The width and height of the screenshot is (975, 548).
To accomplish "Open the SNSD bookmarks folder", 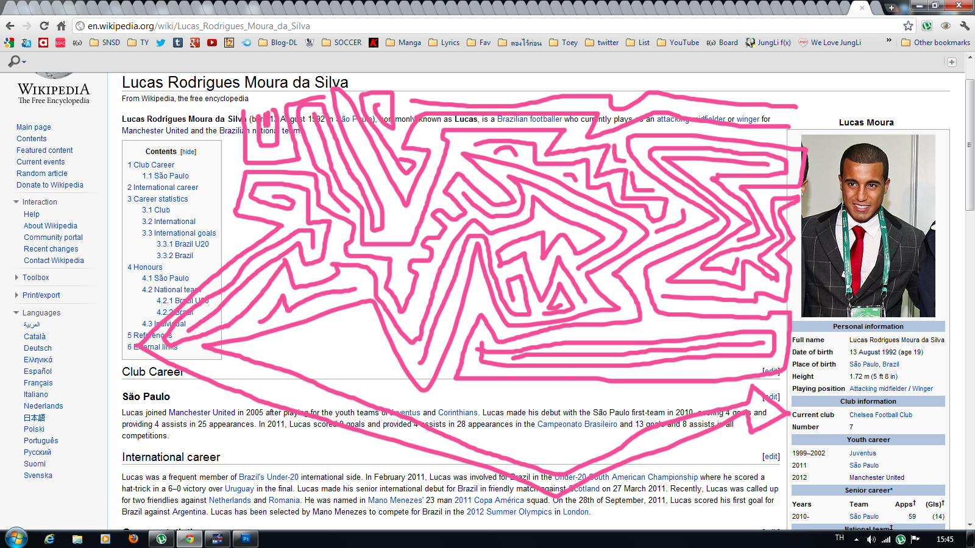I will 105,43.
